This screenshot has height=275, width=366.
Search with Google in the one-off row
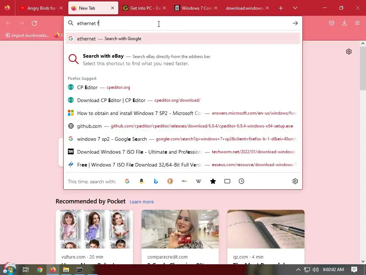click(x=127, y=181)
